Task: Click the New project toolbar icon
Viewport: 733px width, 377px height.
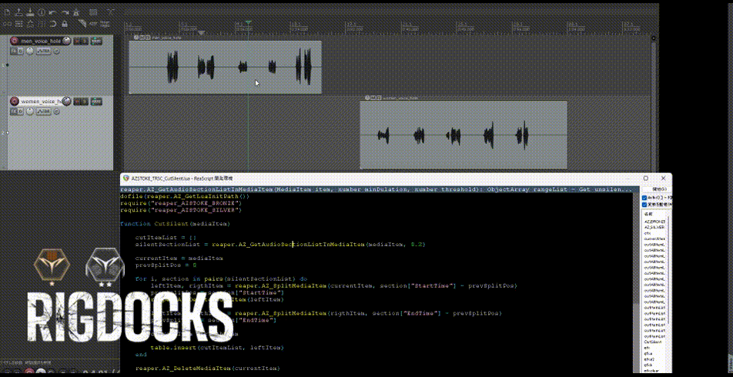Action: coord(8,12)
